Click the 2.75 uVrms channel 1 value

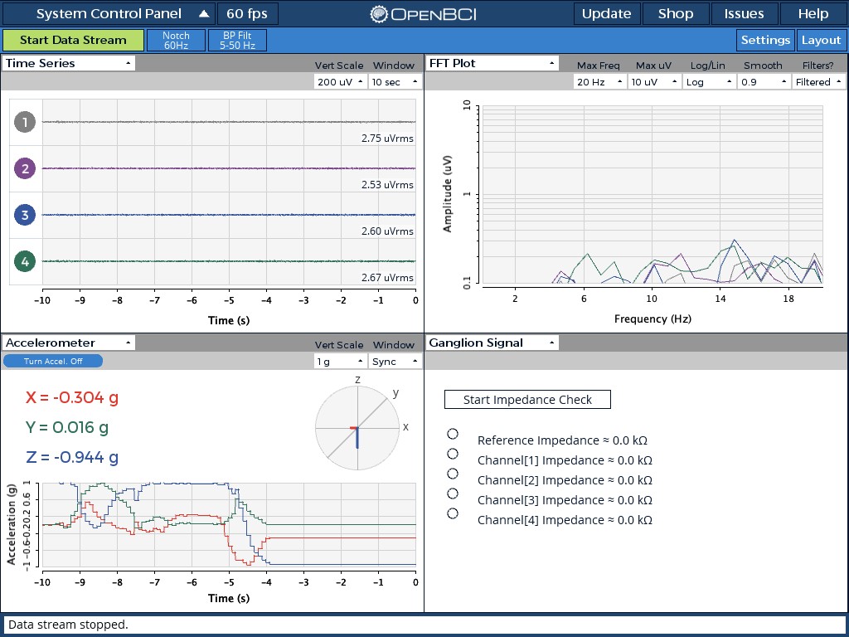(388, 139)
